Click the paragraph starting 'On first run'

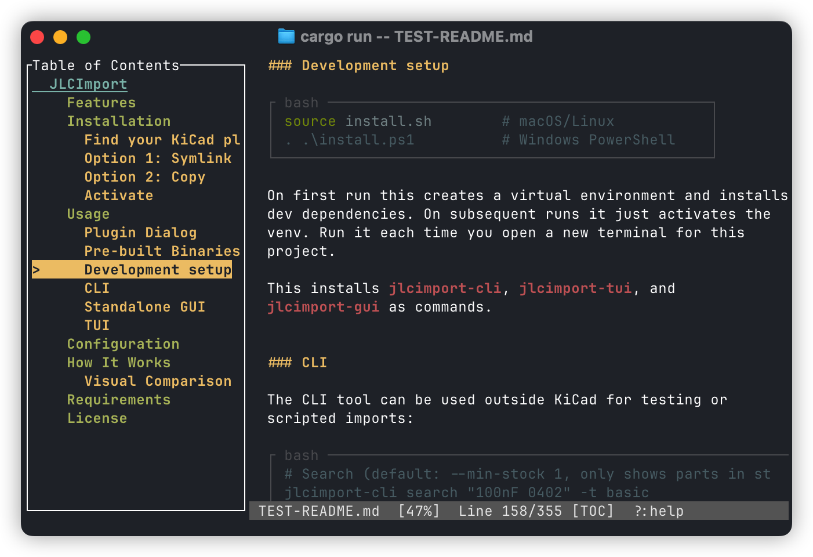tap(528, 223)
